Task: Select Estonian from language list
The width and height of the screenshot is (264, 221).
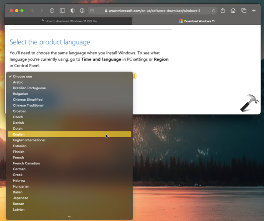Action: pos(69,146)
